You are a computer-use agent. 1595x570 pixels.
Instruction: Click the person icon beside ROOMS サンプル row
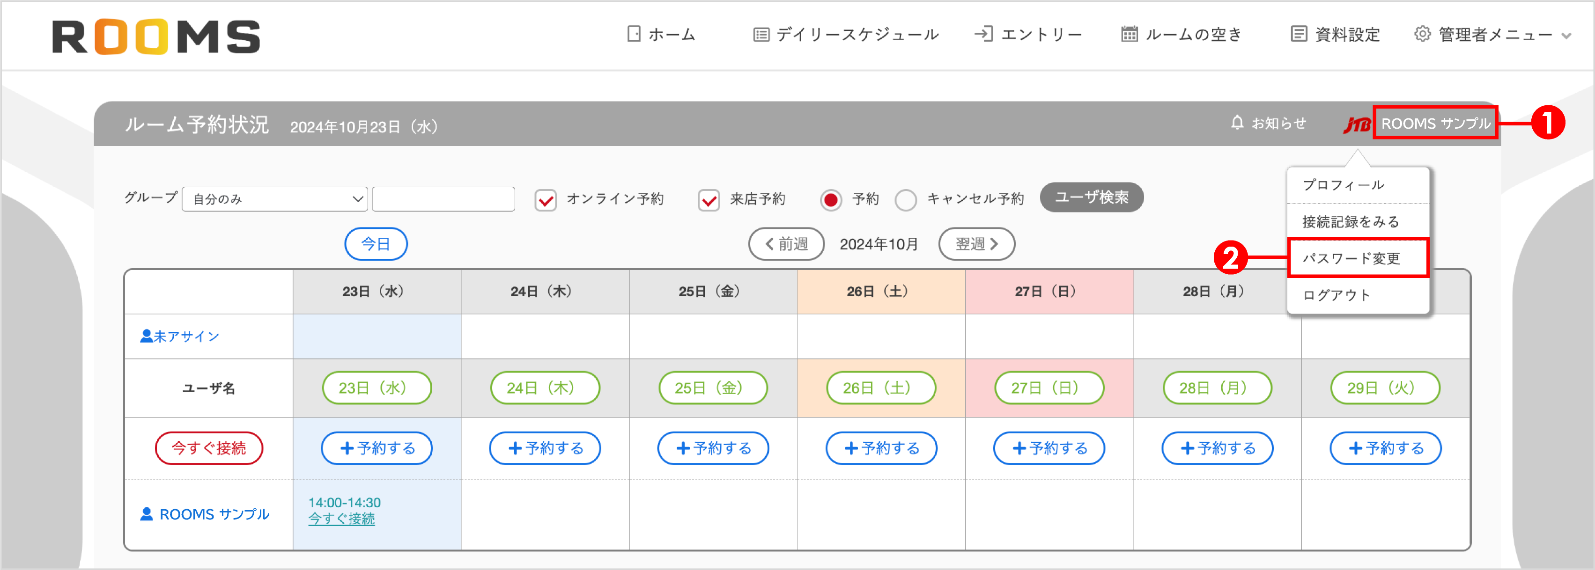click(146, 514)
